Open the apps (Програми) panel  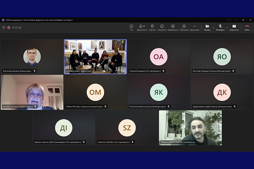pyautogui.click(x=184, y=27)
